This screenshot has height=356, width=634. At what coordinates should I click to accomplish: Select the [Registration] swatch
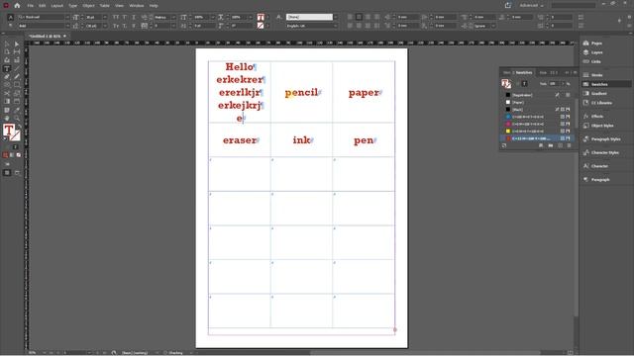[522, 95]
